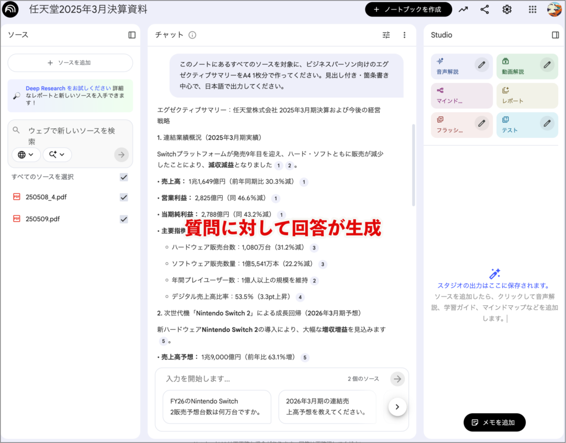Image resolution: width=566 pixels, height=443 pixels.
Task: Show more suggested questions with right chevron
Action: [397, 407]
